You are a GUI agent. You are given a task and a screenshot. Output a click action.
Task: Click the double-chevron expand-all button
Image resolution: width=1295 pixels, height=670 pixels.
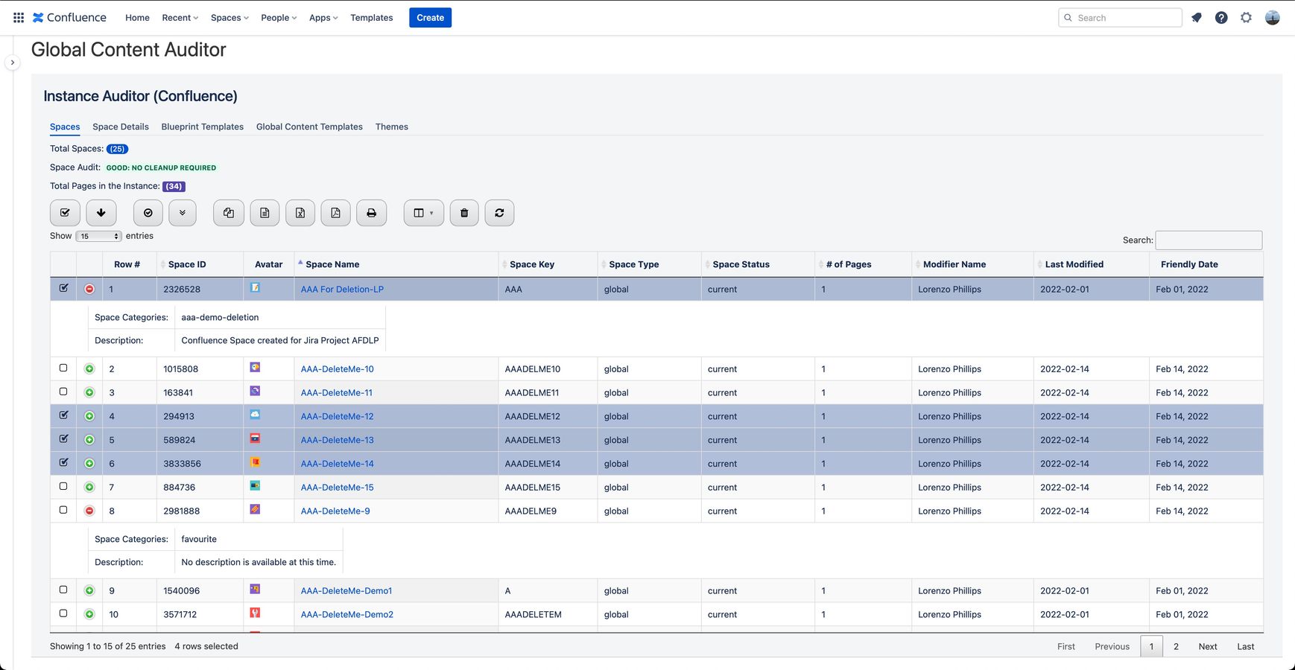point(183,213)
